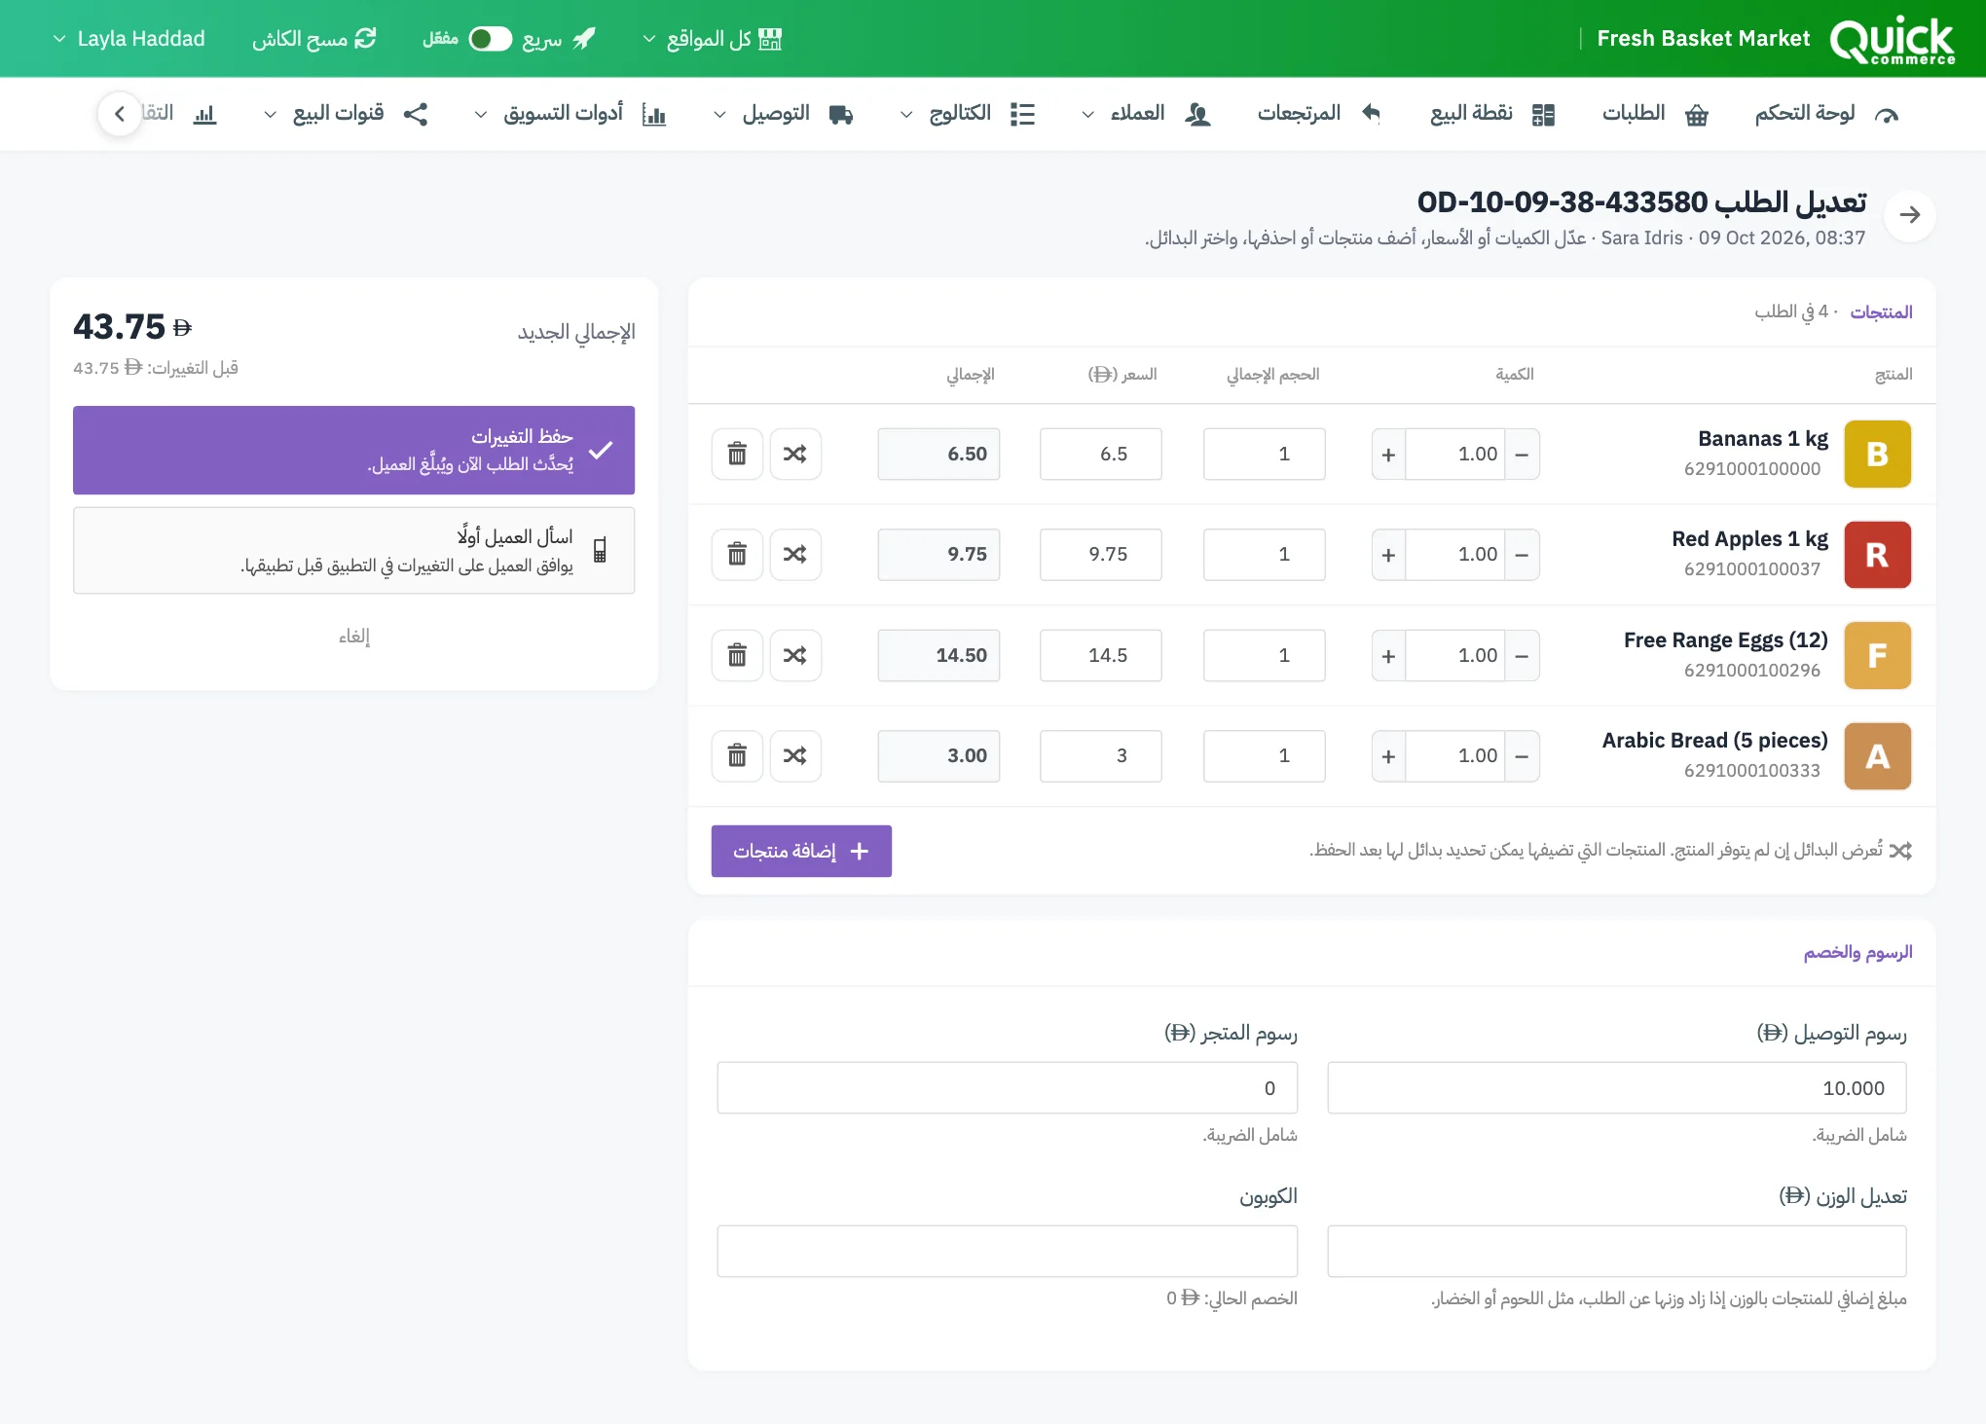Click the Red Apples product thumbnail
Screen dimensions: 1986x1424
[1877, 555]
